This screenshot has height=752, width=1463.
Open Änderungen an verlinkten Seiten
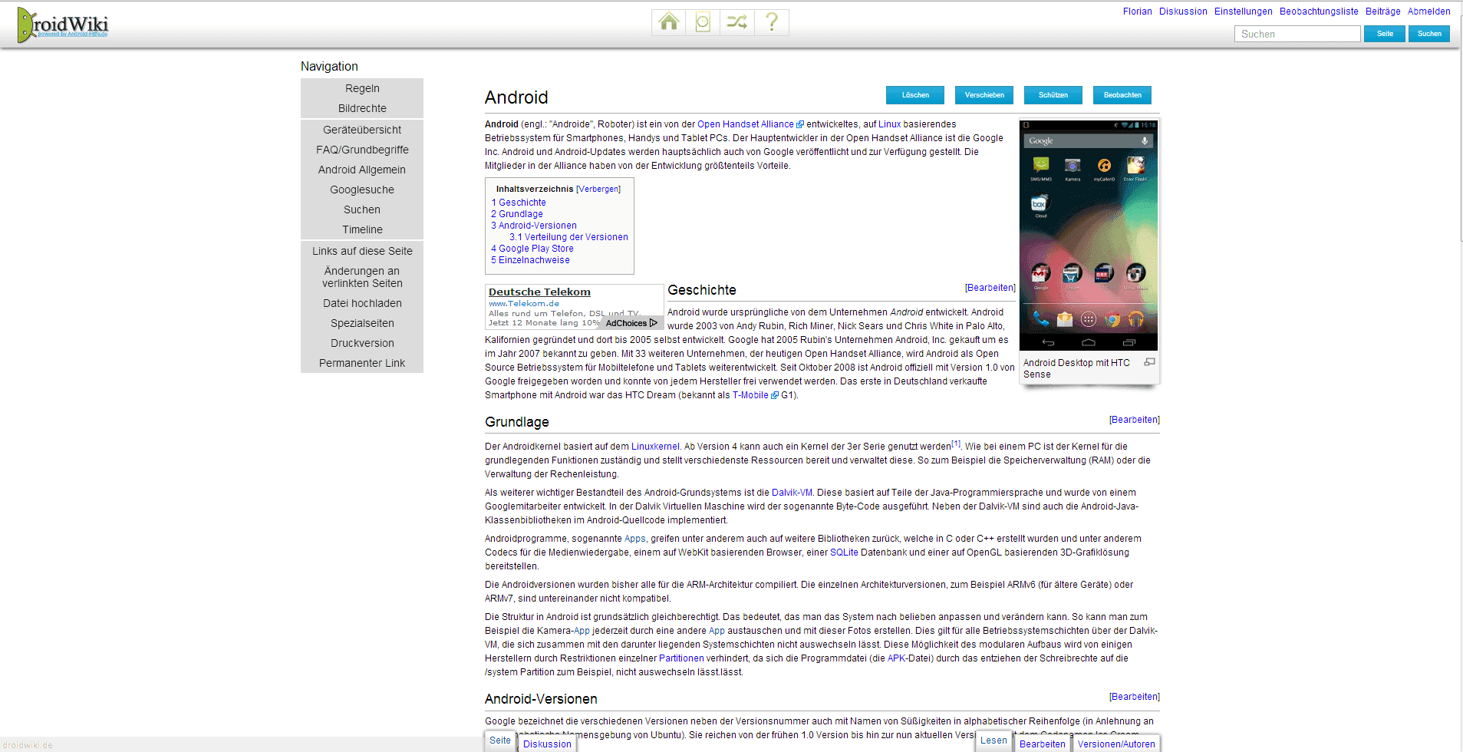(x=362, y=277)
